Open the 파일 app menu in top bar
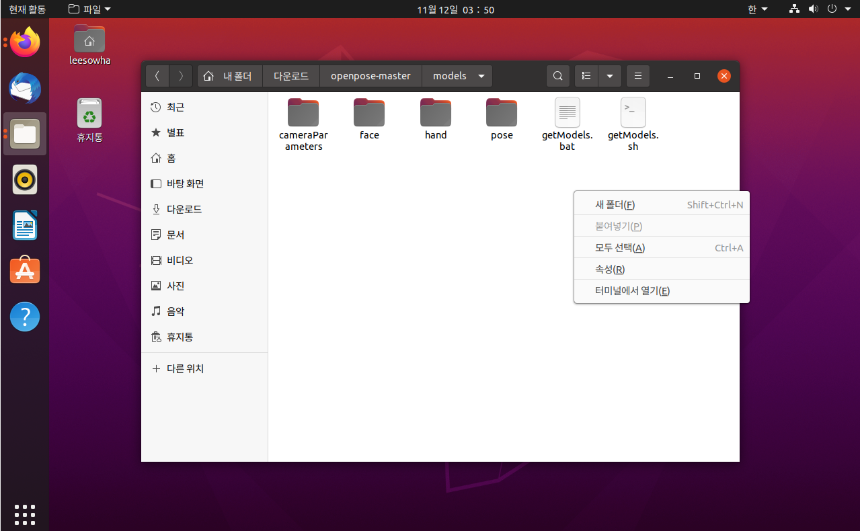Screen dimensions: 860x531 click(90, 9)
